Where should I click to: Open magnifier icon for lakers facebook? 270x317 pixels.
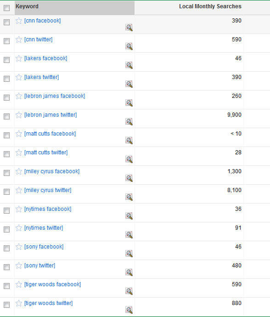click(129, 65)
